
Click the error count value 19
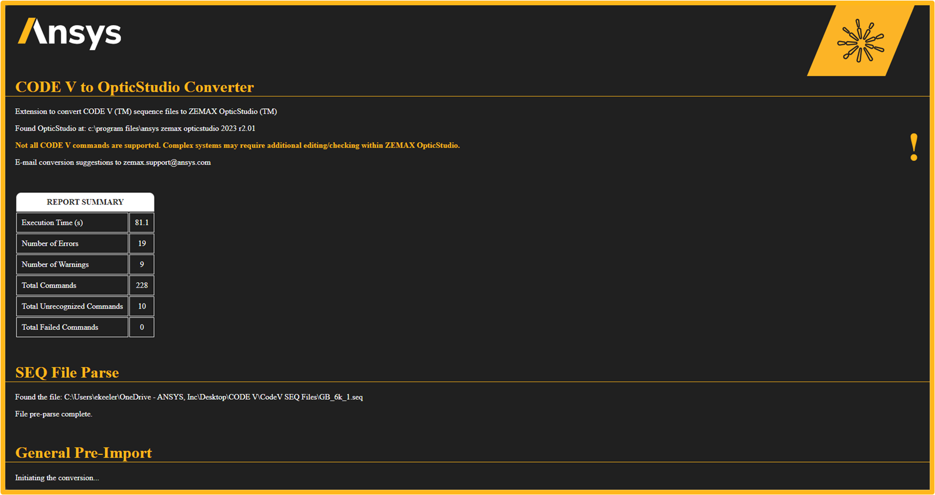(x=142, y=243)
